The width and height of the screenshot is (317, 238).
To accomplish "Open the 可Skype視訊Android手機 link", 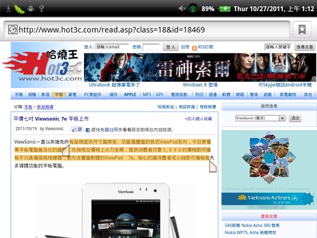I will 285,85.
